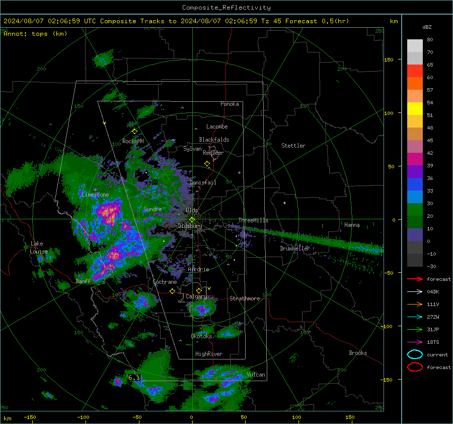Click the Innisfail town label
The image size is (453, 424).
coord(203,183)
